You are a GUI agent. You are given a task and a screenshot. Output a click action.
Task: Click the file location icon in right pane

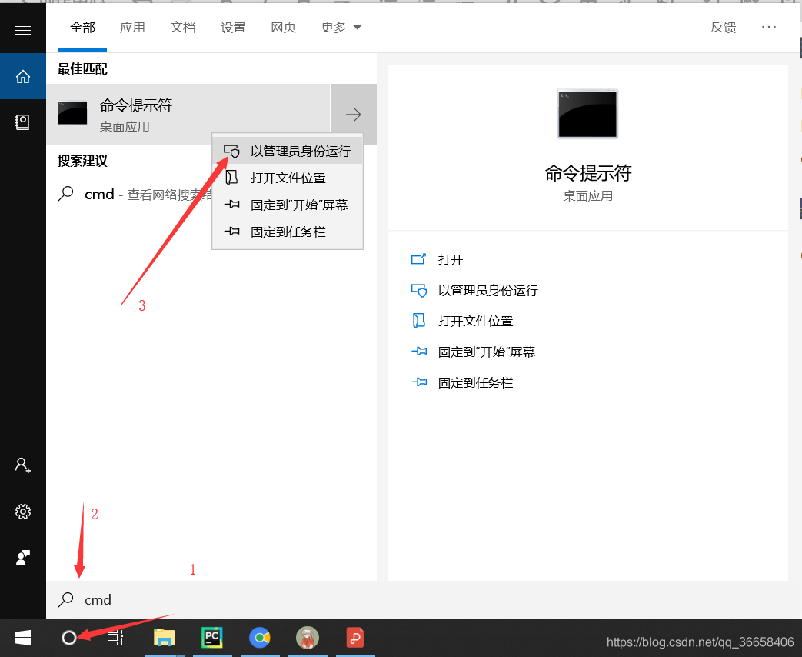419,321
